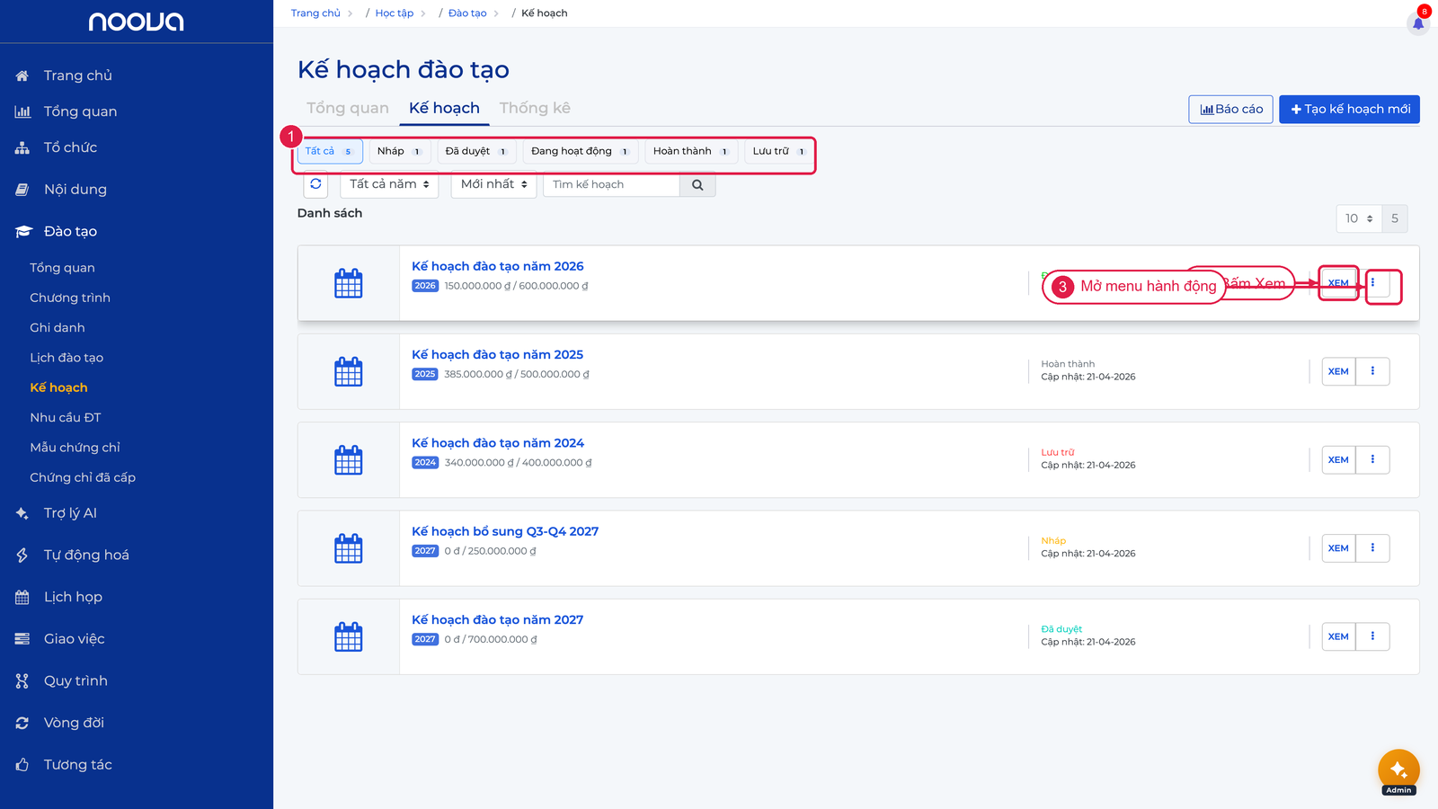Filter by Đã duyệt status chip
The image size is (1438, 809).
pyautogui.click(x=477, y=151)
